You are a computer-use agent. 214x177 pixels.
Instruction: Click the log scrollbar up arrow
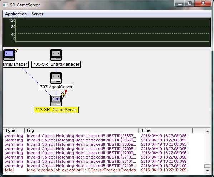[x=208, y=131]
